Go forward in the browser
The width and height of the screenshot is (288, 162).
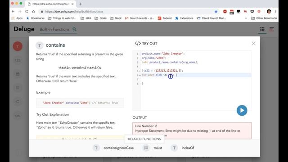pyautogui.click(x=20, y=11)
